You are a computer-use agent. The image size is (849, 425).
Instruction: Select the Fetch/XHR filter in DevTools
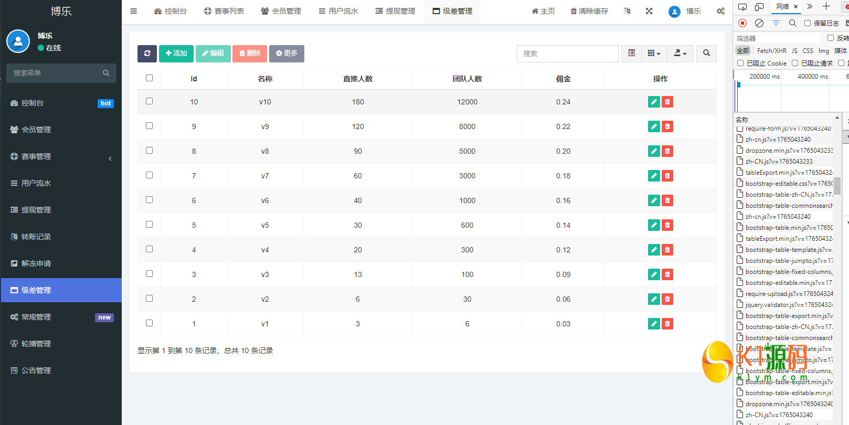pos(771,51)
